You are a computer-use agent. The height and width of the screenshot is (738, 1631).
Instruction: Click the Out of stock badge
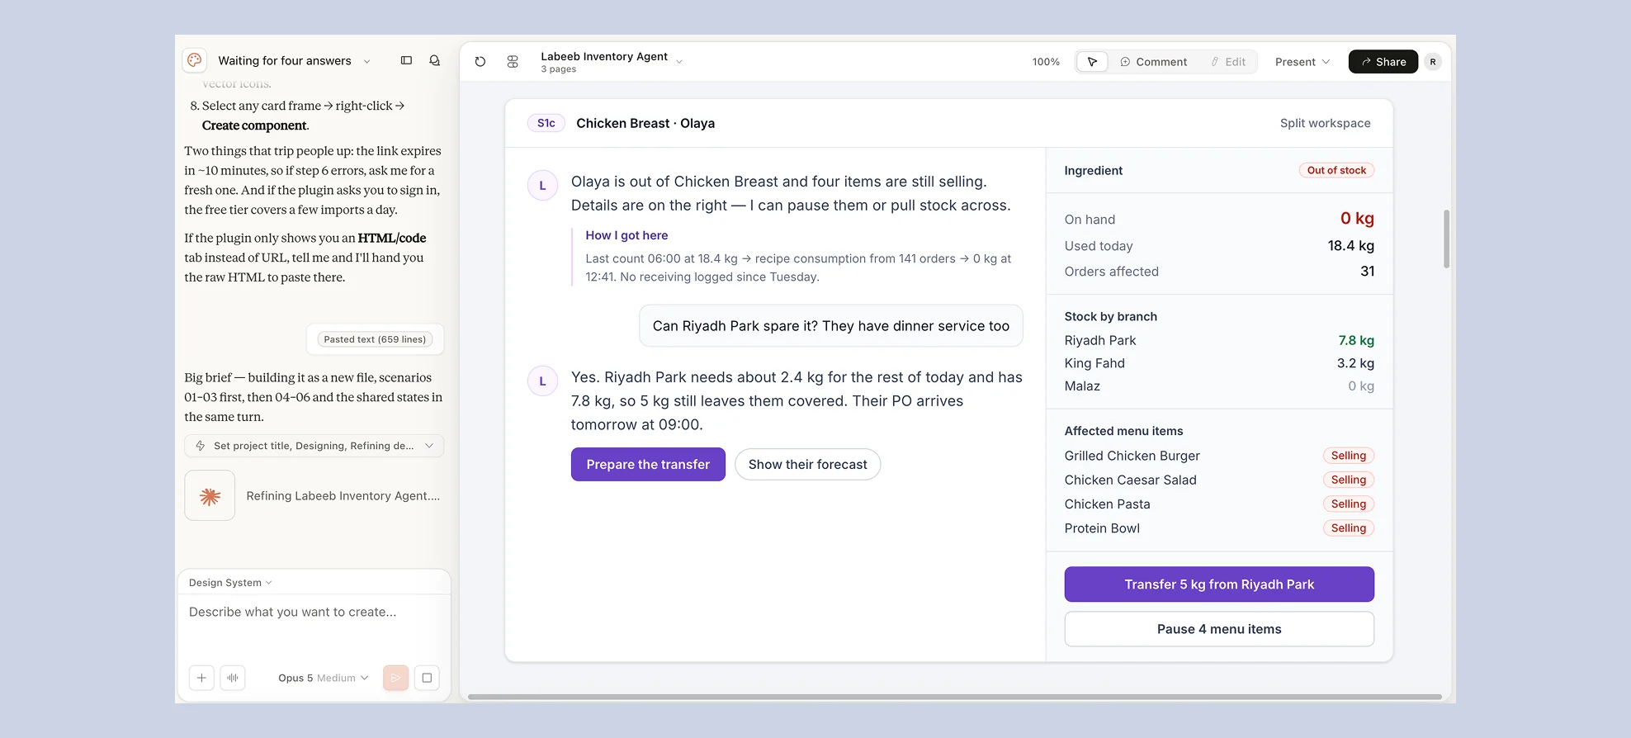pos(1336,170)
